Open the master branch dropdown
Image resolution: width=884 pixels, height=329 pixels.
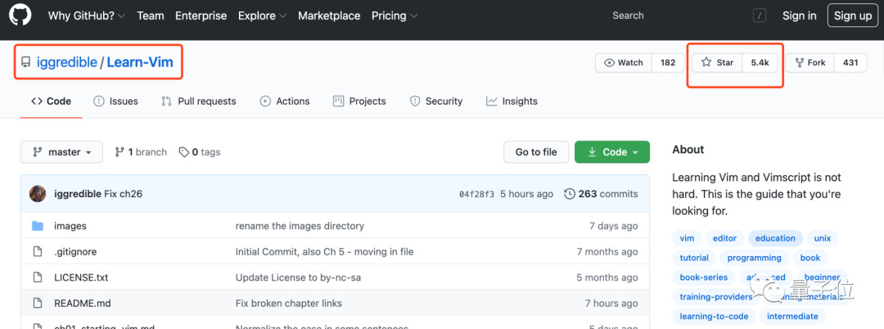(61, 152)
